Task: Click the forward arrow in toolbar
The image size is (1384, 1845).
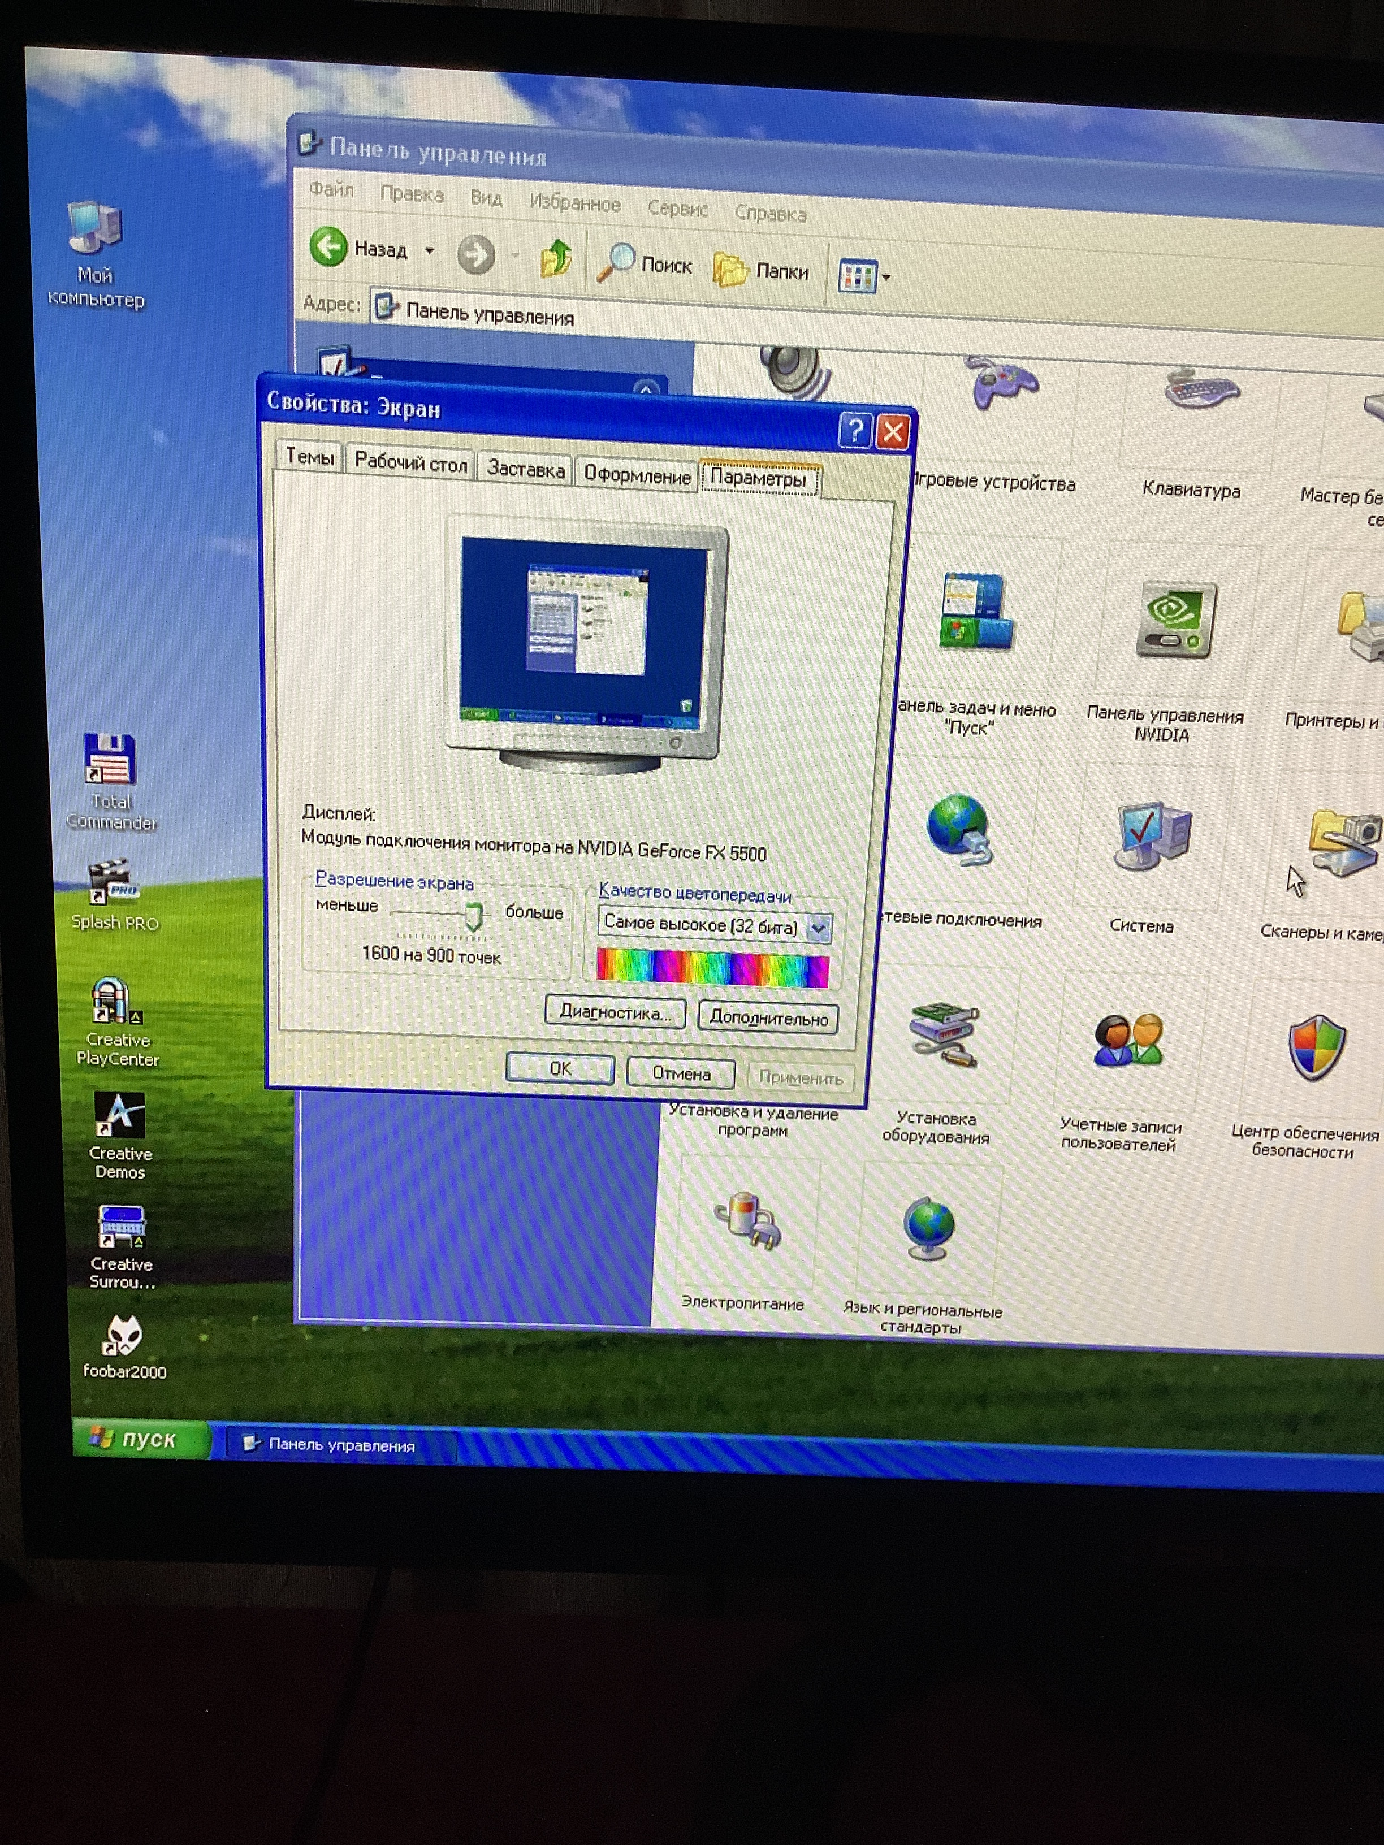Action: [475, 254]
